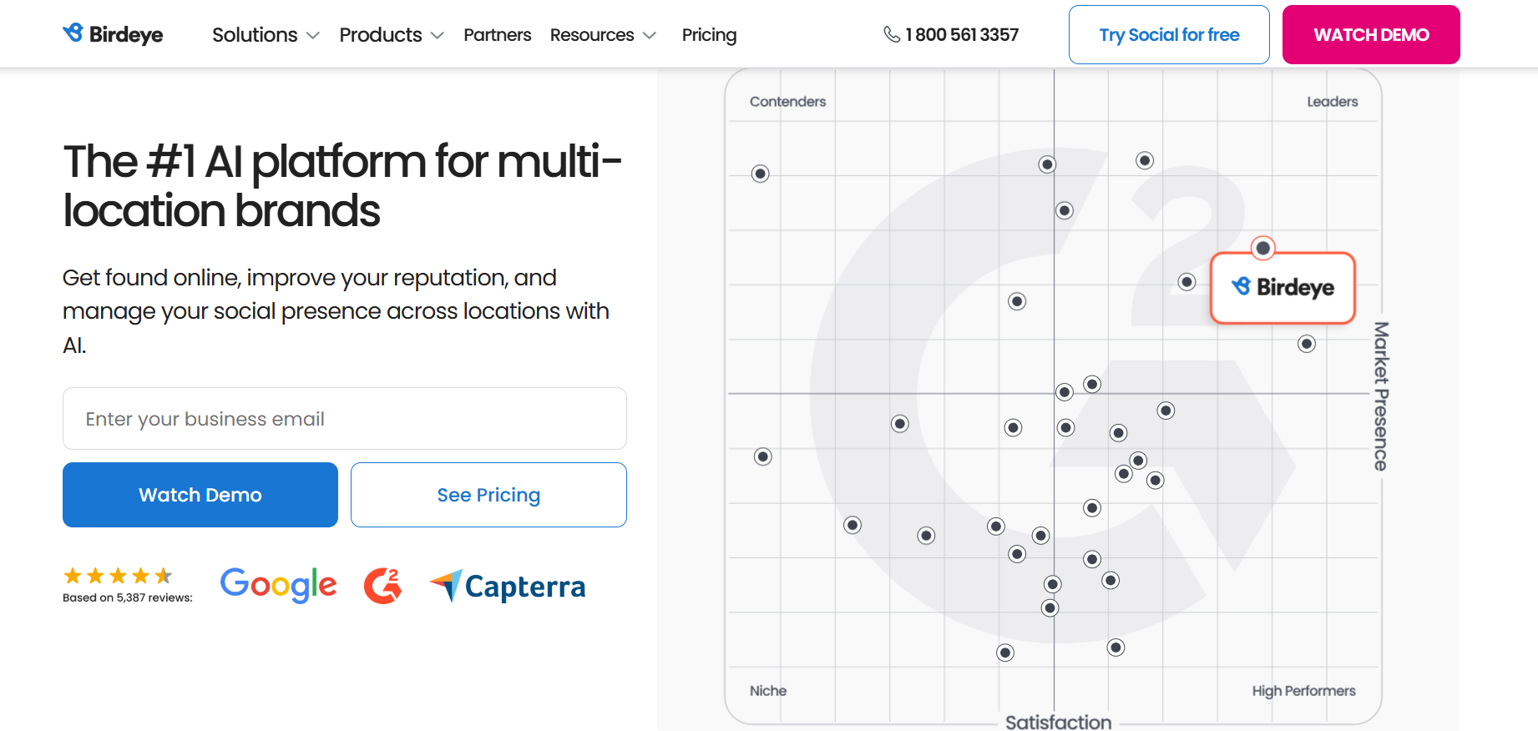
Task: Click the pink WATCH DEMO button
Action: tap(1370, 34)
